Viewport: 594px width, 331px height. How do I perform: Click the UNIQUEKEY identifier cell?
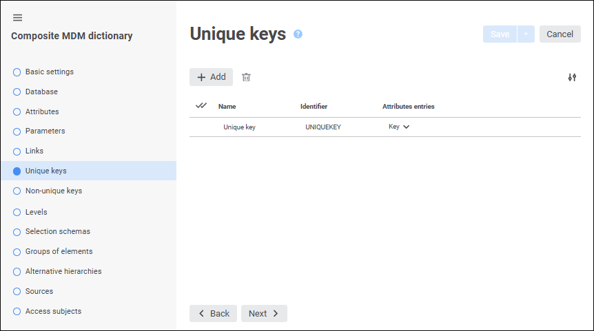click(x=323, y=127)
